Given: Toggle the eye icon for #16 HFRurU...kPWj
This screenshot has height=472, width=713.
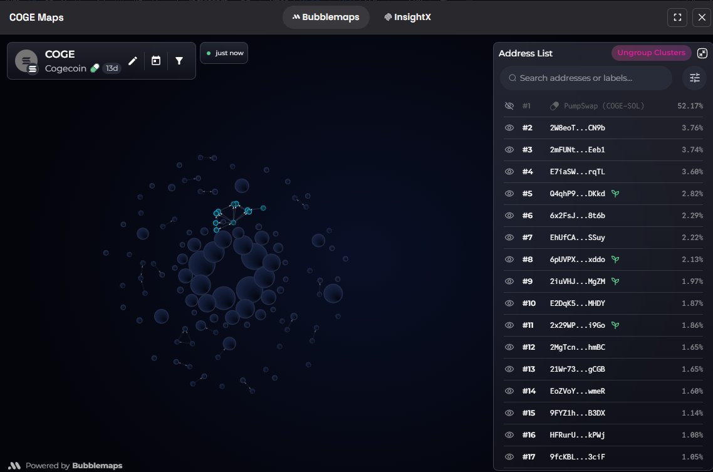Looking at the screenshot, I should [x=509, y=435].
